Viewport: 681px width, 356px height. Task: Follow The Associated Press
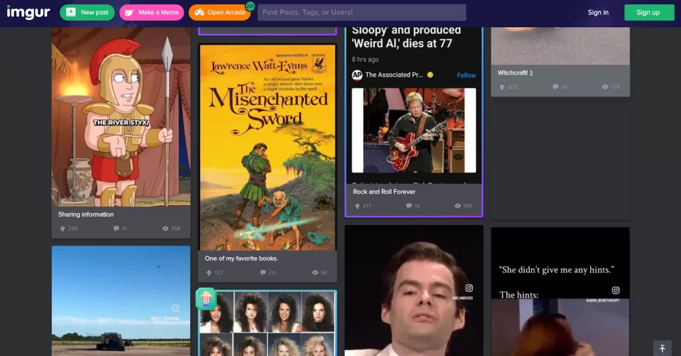[466, 76]
